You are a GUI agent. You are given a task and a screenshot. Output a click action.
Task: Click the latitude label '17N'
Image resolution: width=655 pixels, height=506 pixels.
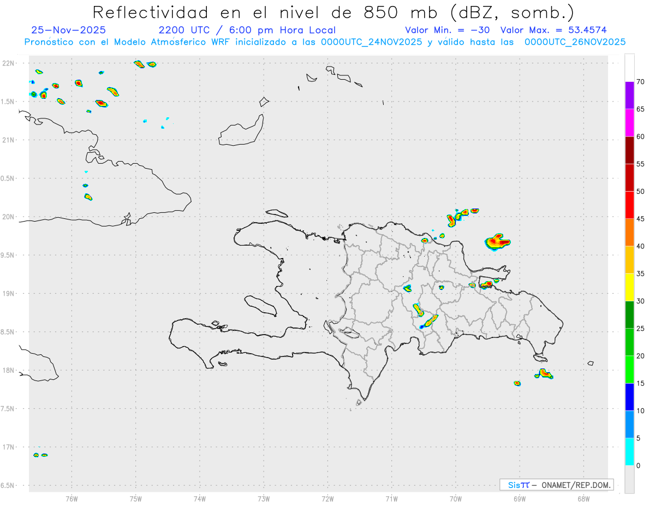(9, 447)
